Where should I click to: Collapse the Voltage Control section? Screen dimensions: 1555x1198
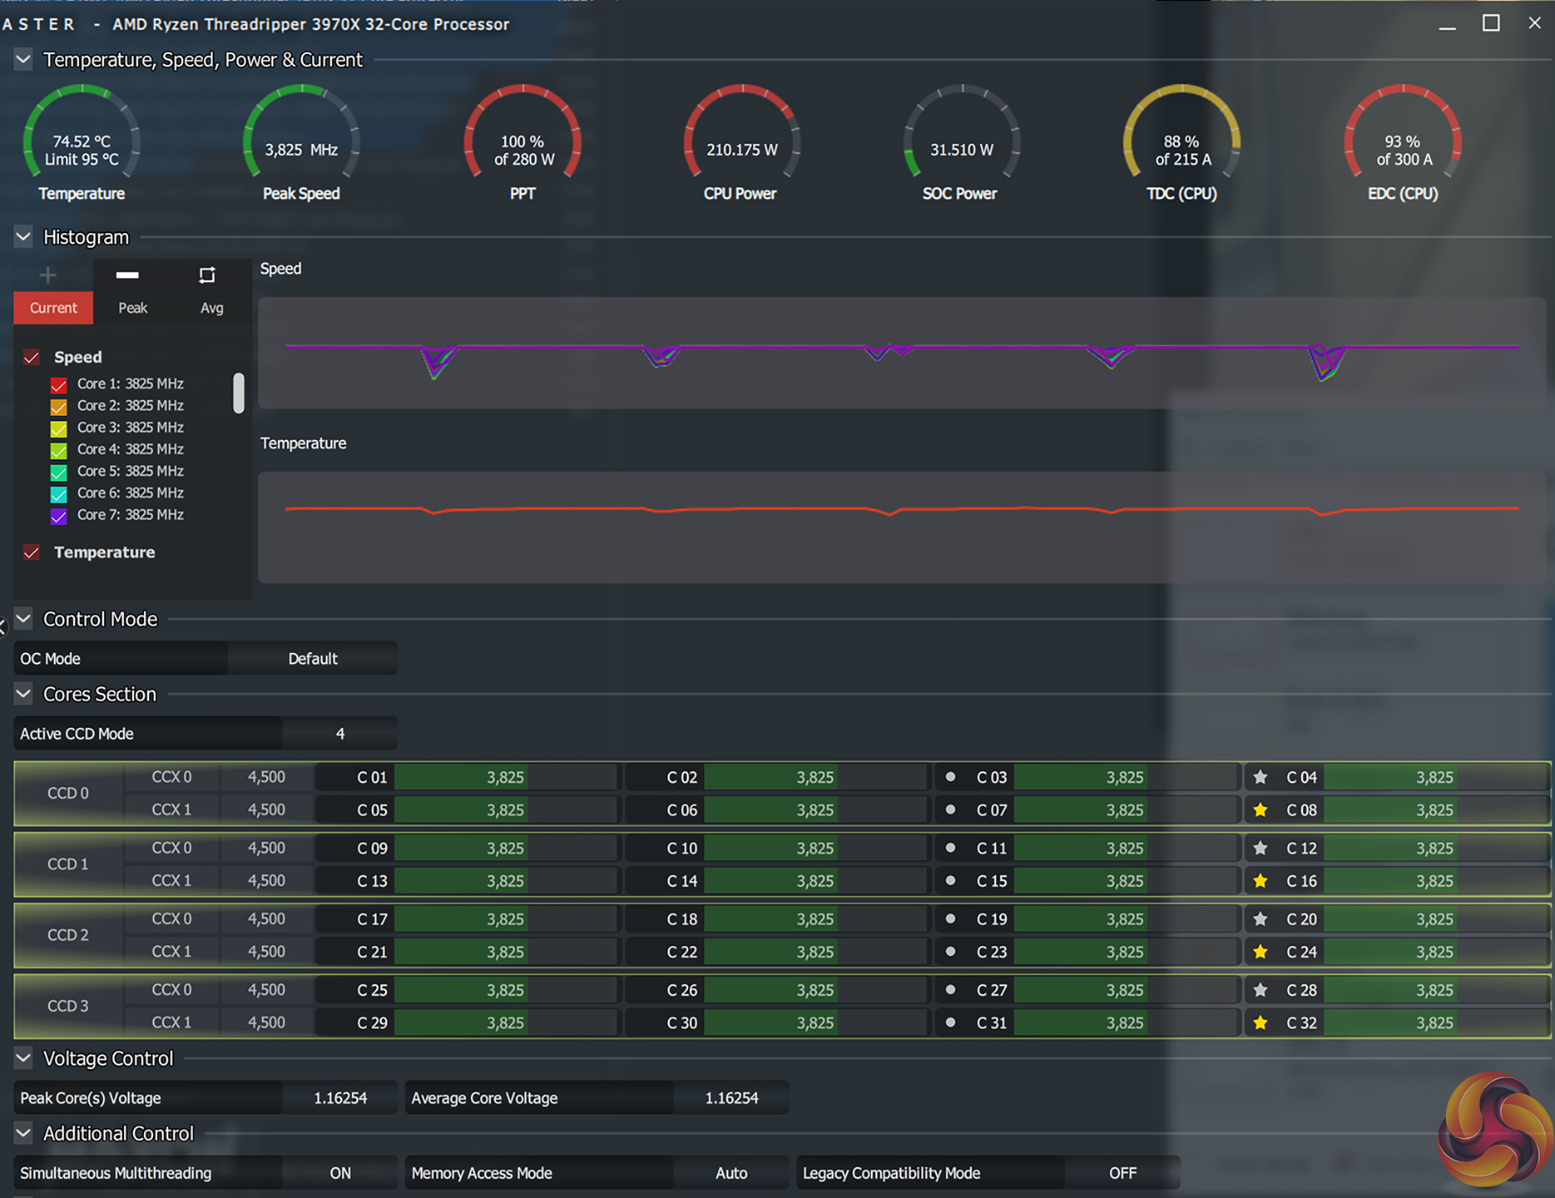point(23,1058)
